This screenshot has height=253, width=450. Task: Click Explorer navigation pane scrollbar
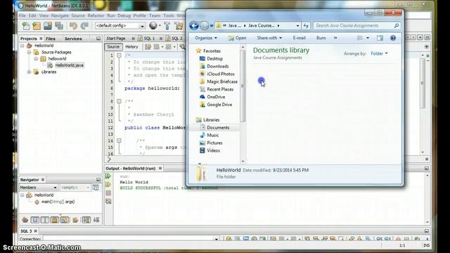click(x=243, y=86)
